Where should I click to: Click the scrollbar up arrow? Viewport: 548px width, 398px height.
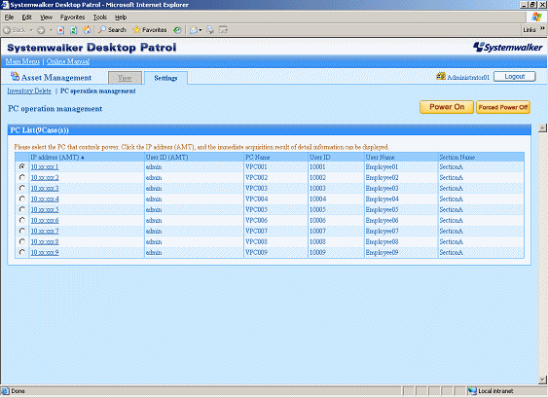tap(542, 127)
